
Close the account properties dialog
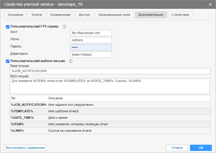click(x=210, y=4)
